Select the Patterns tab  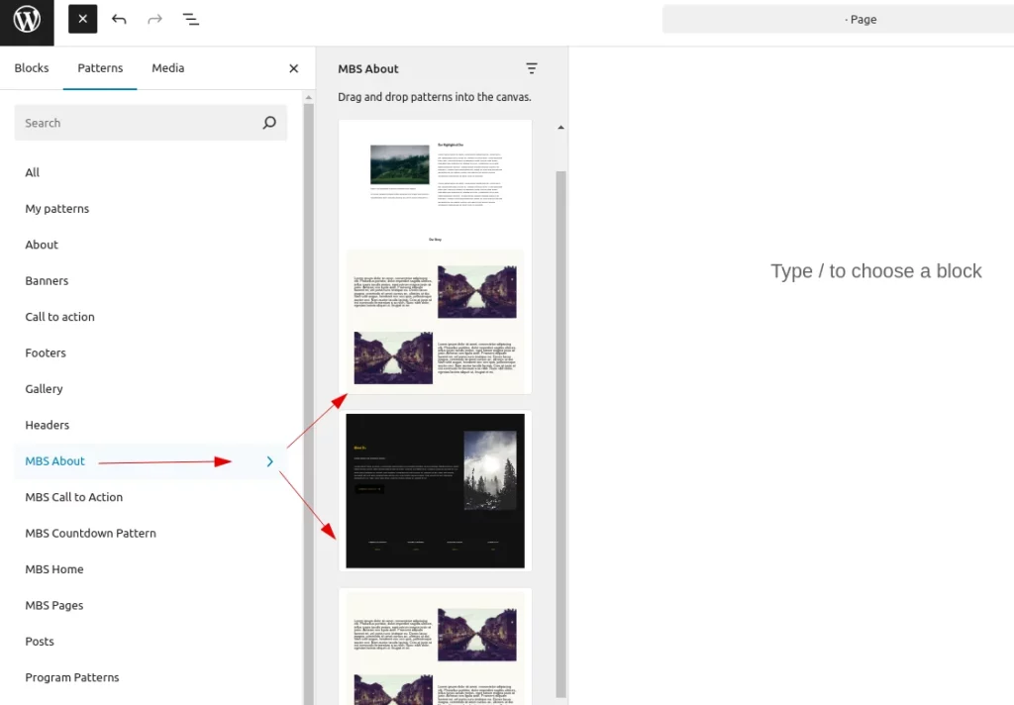tap(100, 68)
